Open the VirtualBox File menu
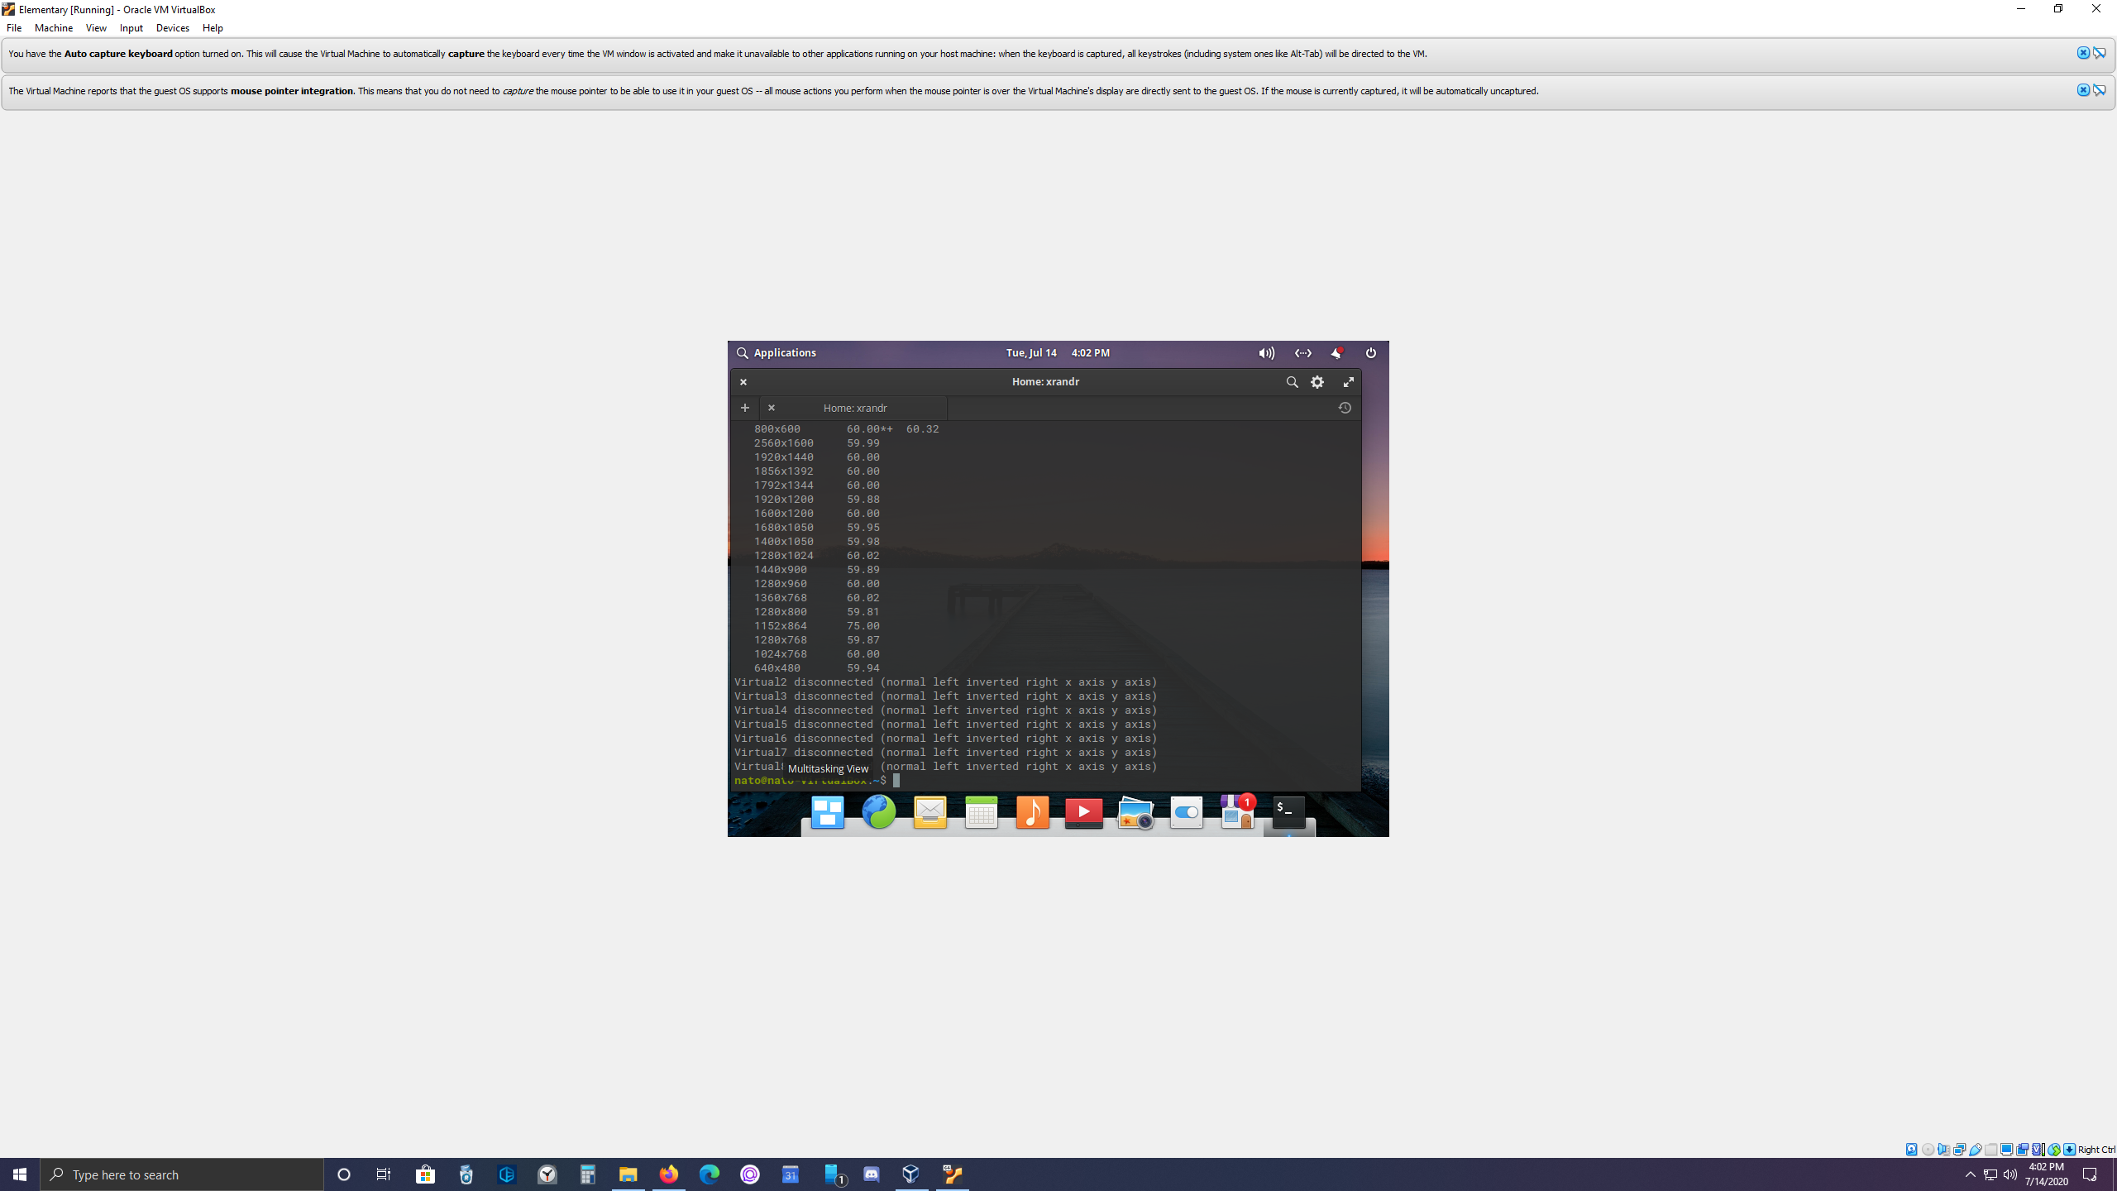 14,28
